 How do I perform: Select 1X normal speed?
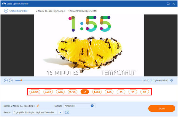pyautogui.click(x=85, y=92)
